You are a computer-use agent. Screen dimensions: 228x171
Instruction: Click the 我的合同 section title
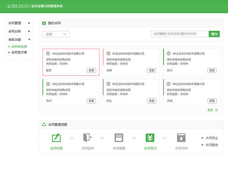54,23
